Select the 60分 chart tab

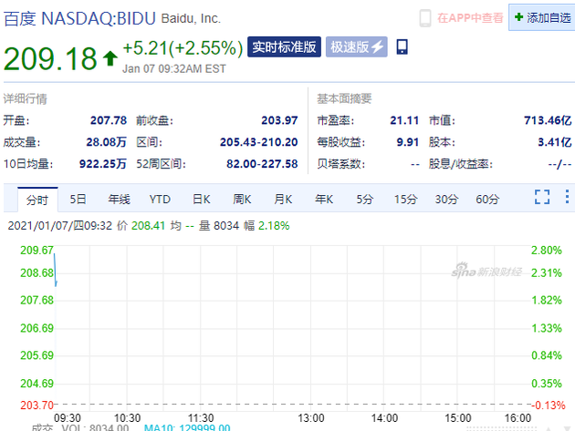487,200
